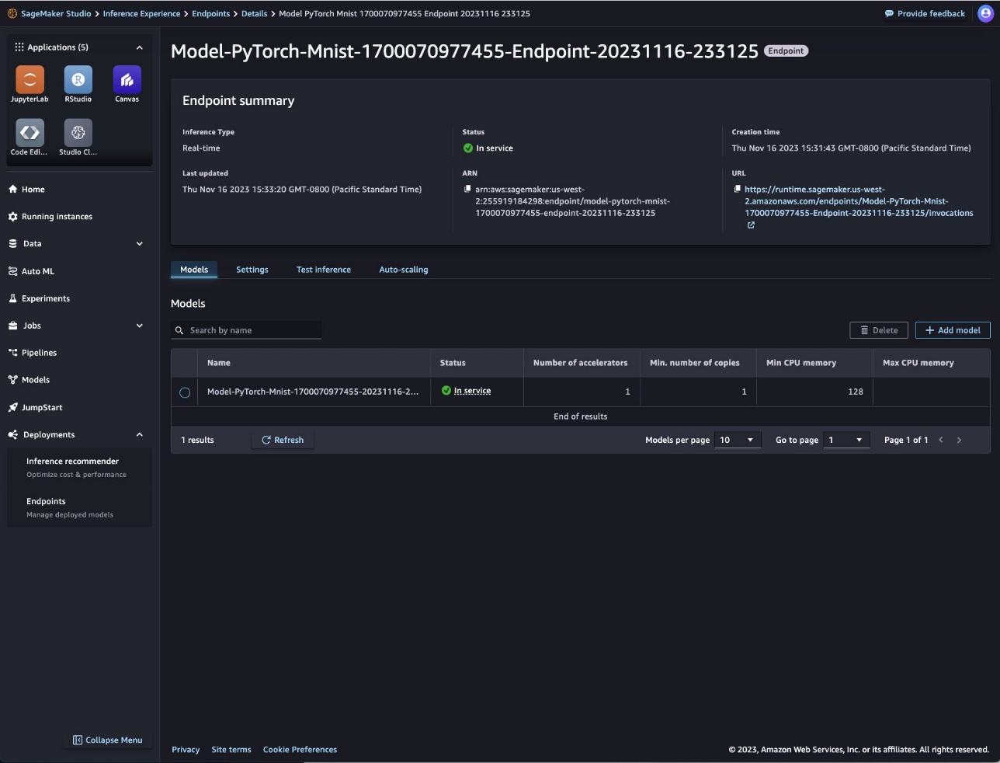Open the Code Editor application icon

point(30,132)
